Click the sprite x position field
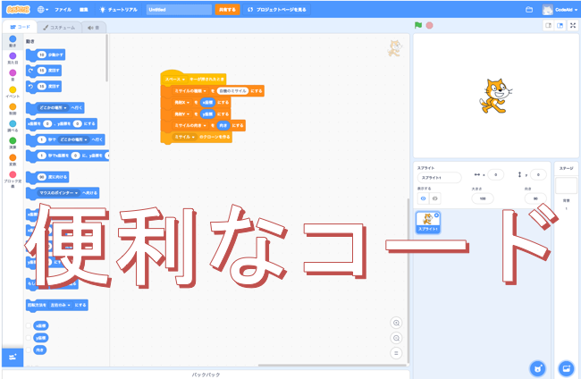The width and height of the screenshot is (581, 379). pyautogui.click(x=495, y=174)
